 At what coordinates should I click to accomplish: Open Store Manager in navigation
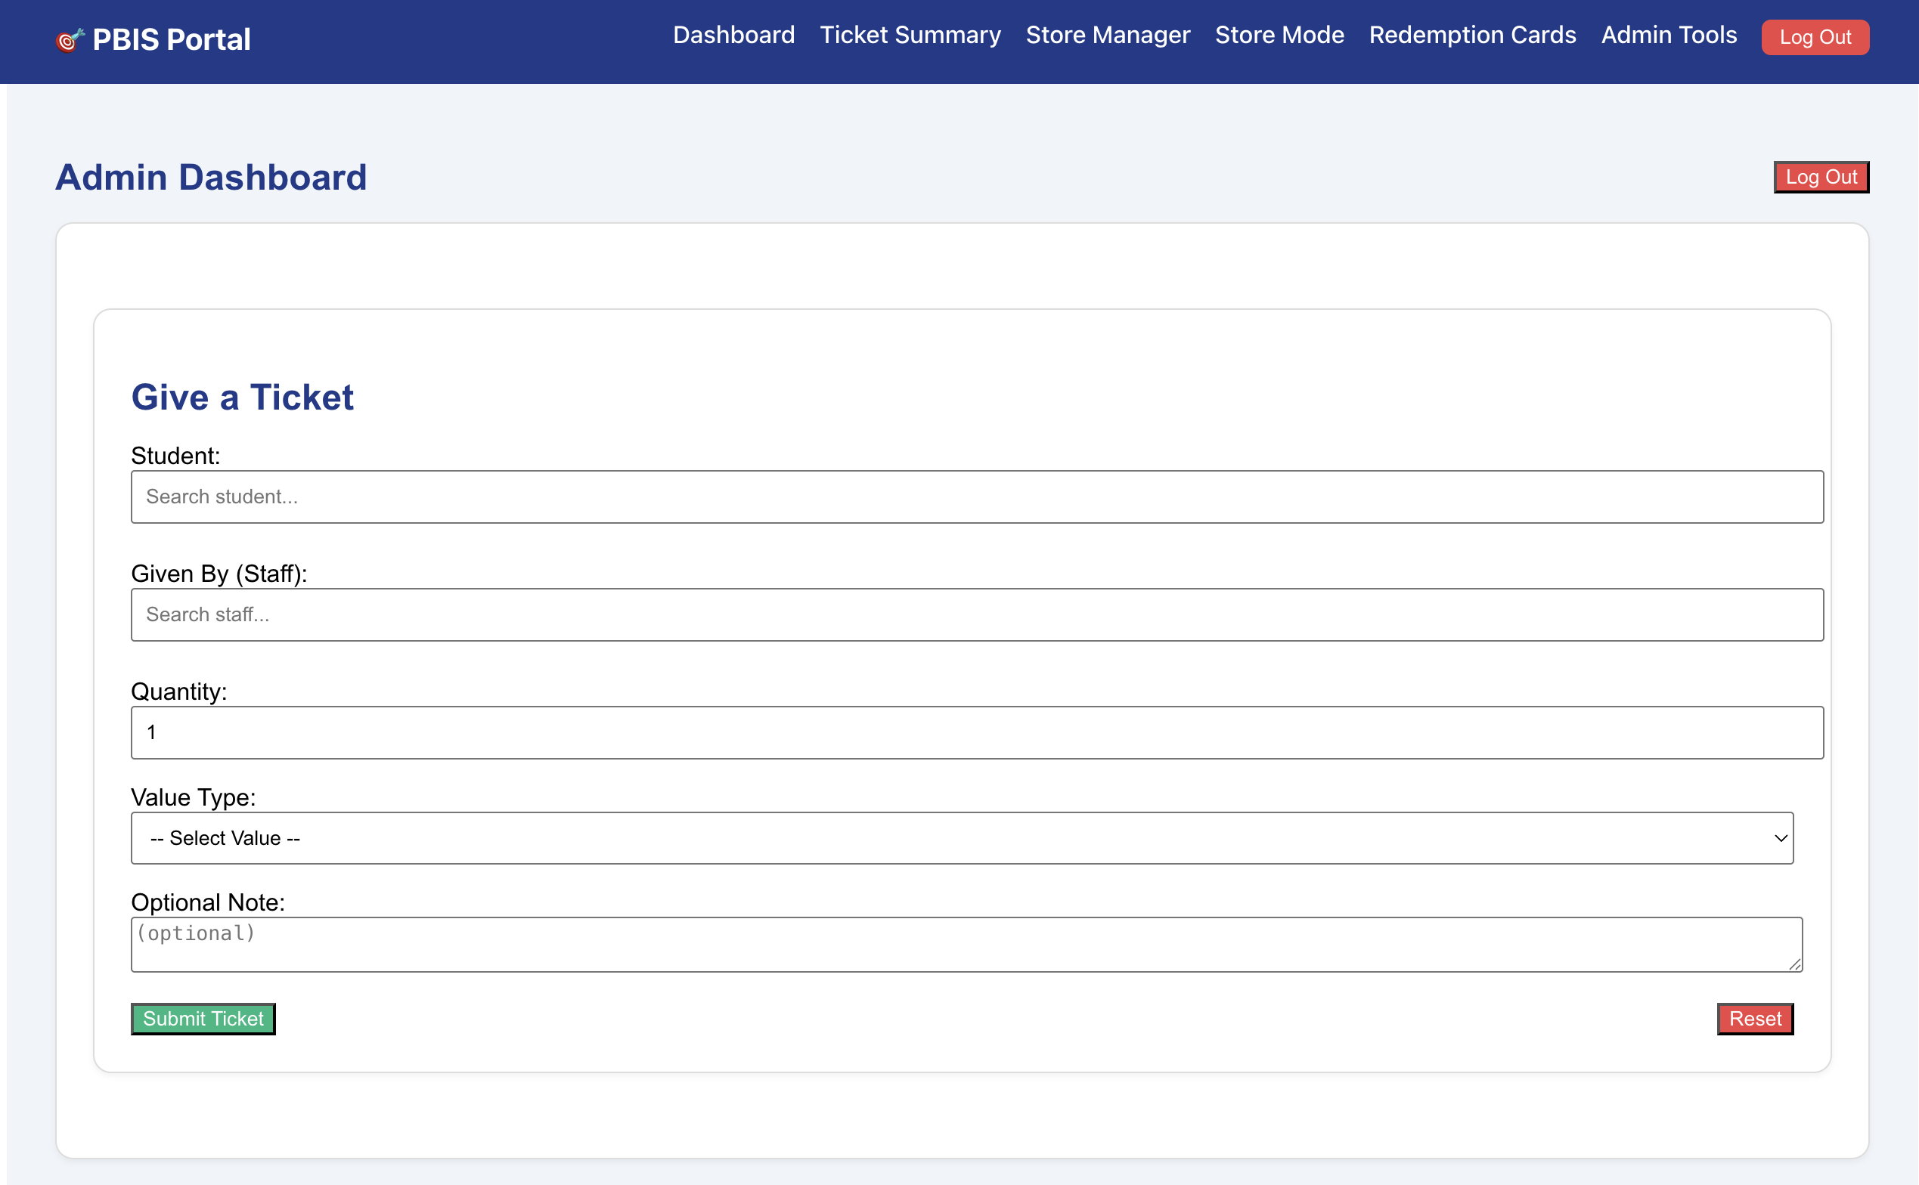pyautogui.click(x=1108, y=36)
